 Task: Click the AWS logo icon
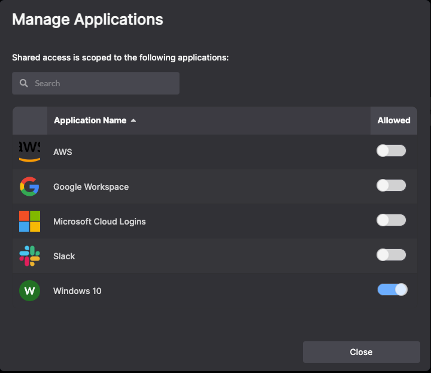(29, 151)
